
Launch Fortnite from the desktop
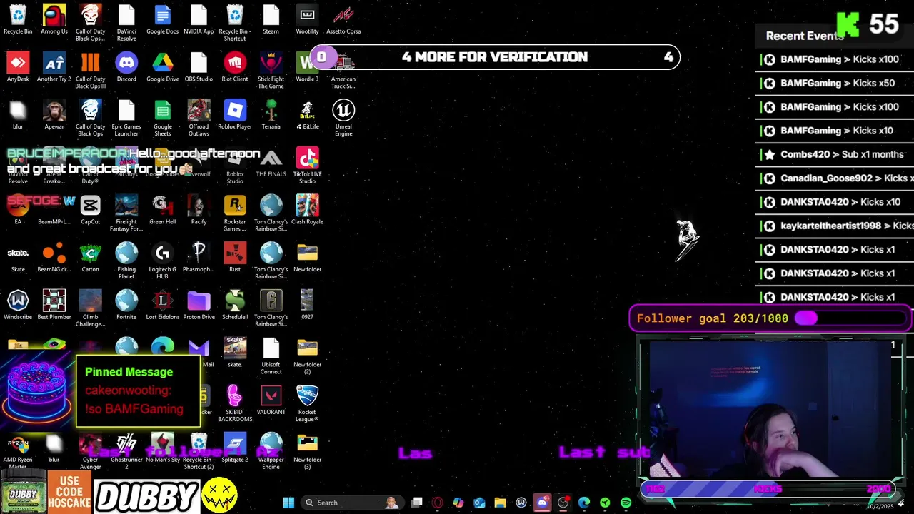pyautogui.click(x=126, y=306)
